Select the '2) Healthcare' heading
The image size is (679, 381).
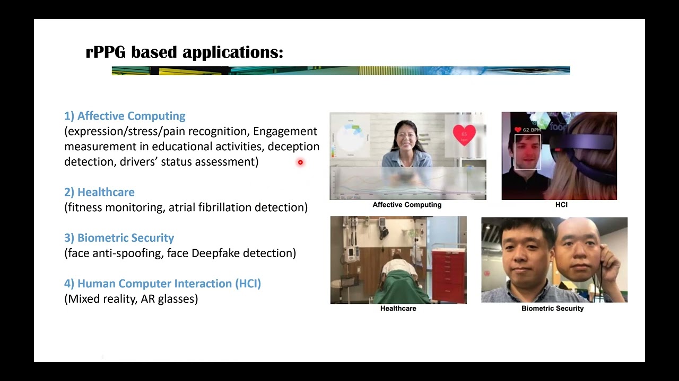tap(99, 192)
